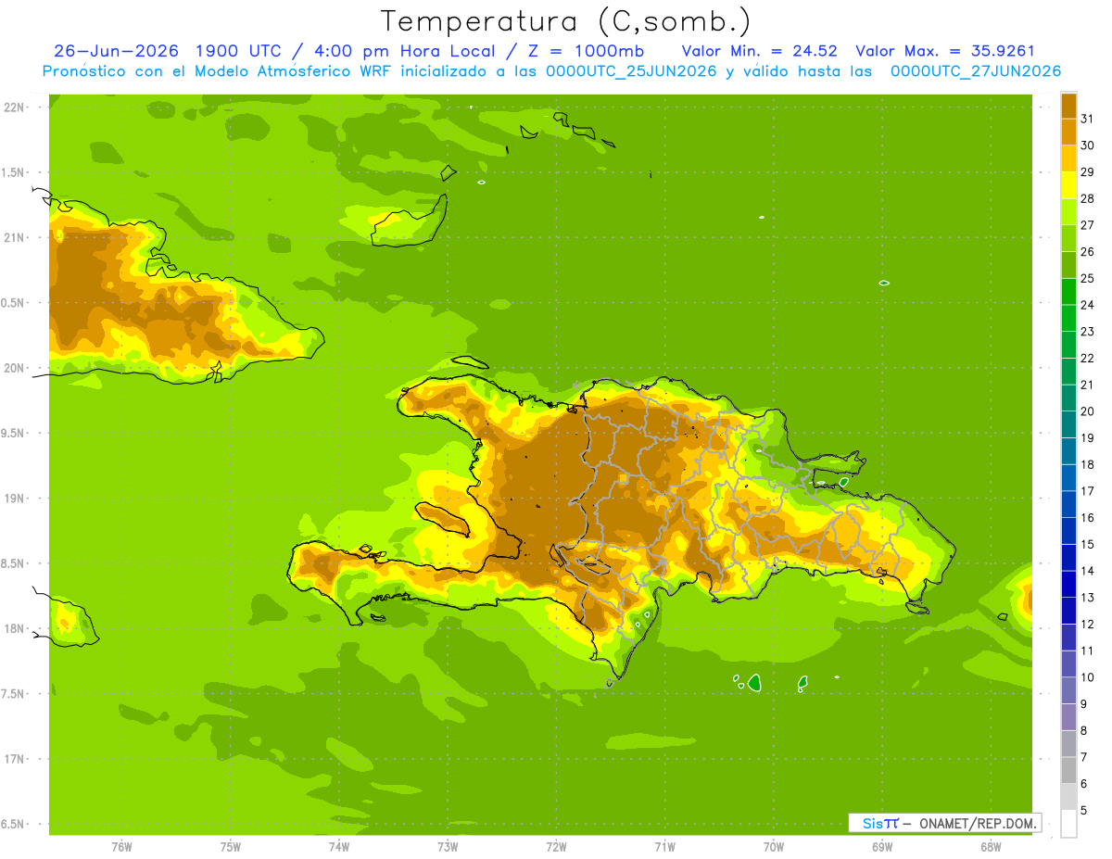Click the colorbar segment between 26 and 27
This screenshot has width=1112, height=859.
[x=1068, y=238]
